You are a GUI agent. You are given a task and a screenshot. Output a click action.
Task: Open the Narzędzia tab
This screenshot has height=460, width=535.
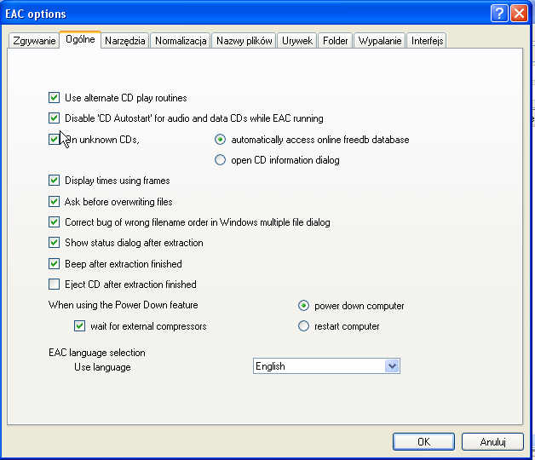pyautogui.click(x=125, y=41)
